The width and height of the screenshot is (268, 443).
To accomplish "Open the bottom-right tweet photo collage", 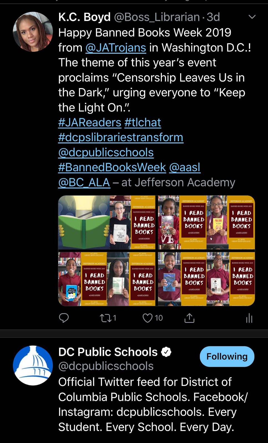I will pyautogui.click(x=206, y=279).
